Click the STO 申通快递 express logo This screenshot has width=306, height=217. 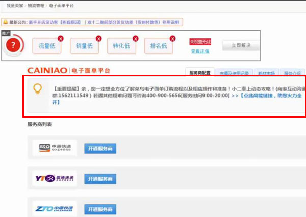tap(55, 148)
